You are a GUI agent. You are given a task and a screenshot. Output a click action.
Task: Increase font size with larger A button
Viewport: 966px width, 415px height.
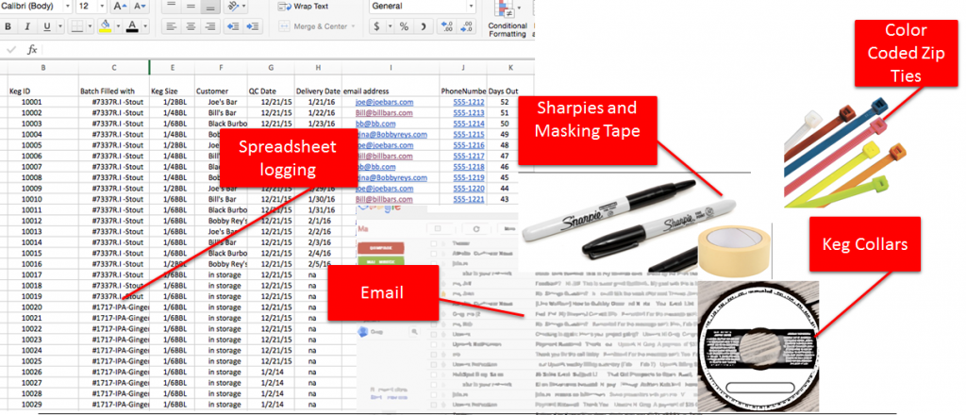[120, 7]
